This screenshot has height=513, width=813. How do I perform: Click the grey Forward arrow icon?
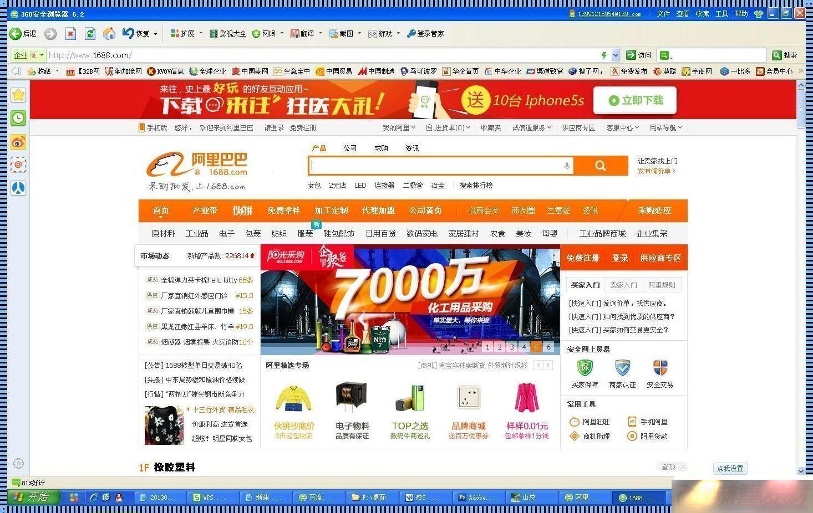[50, 34]
